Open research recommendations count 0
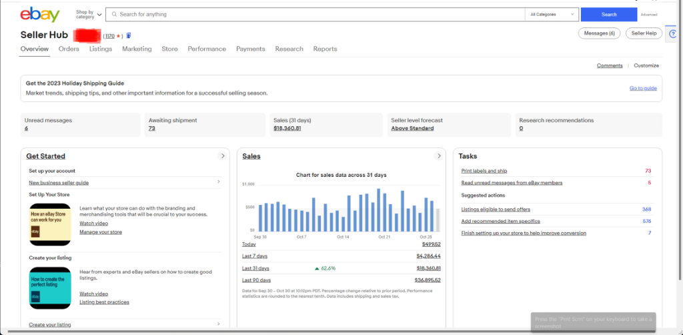This screenshot has height=335, width=683. coord(521,129)
